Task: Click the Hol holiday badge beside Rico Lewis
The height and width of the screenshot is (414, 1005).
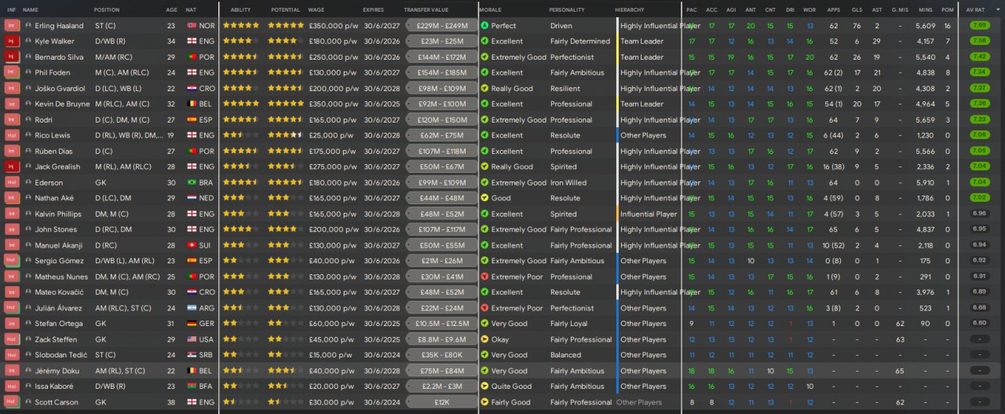Action: coord(11,135)
